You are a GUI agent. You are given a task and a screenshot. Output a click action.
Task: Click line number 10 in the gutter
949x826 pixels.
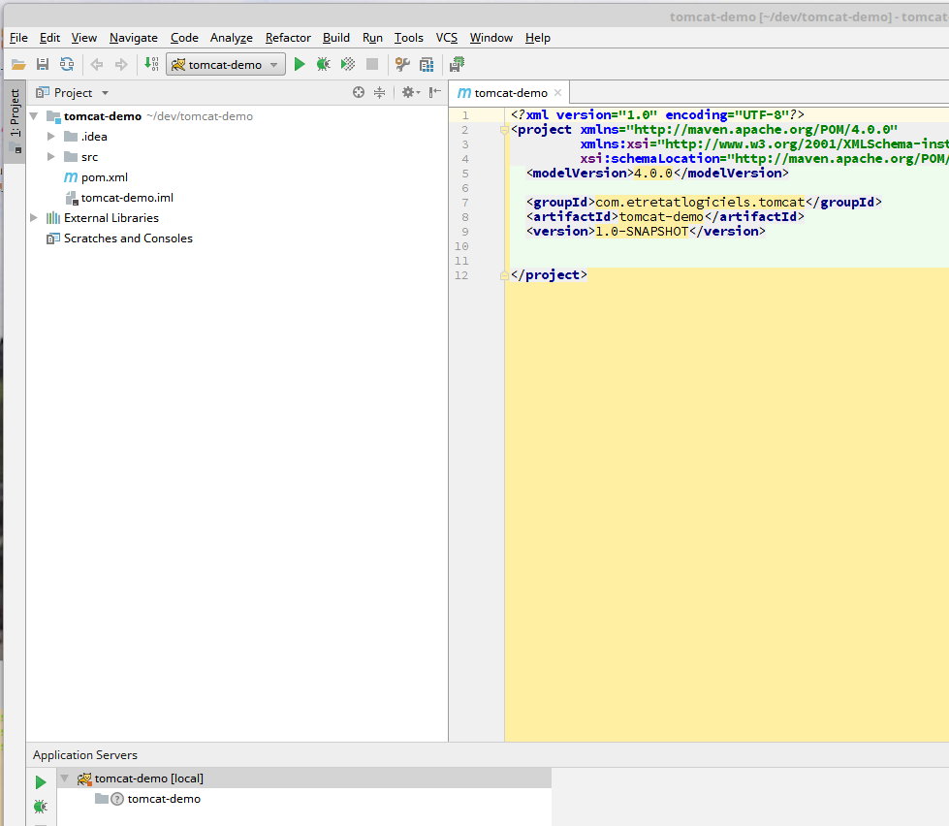461,246
